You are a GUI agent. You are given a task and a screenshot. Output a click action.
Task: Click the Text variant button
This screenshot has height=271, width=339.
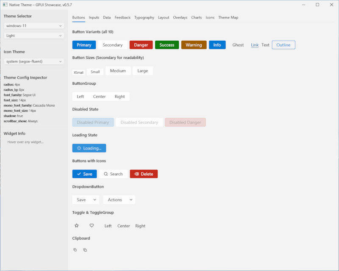(x=265, y=45)
